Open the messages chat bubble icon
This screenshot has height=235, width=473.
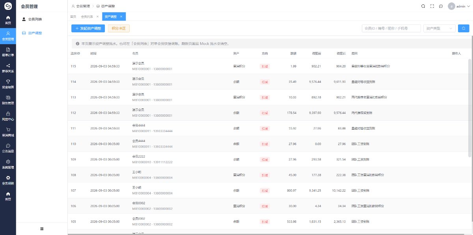pos(441,6)
